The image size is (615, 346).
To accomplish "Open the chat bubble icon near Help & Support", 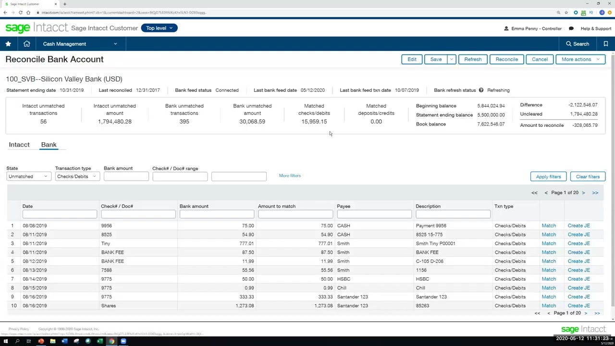I will coord(571,28).
